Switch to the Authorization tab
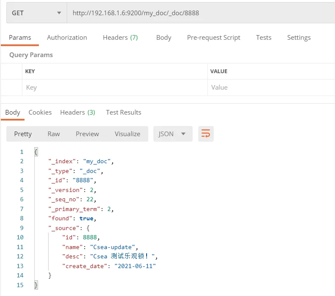This screenshot has height=296, width=335. 67,37
